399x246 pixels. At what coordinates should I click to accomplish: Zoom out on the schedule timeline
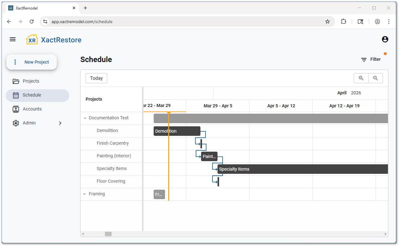click(x=376, y=78)
